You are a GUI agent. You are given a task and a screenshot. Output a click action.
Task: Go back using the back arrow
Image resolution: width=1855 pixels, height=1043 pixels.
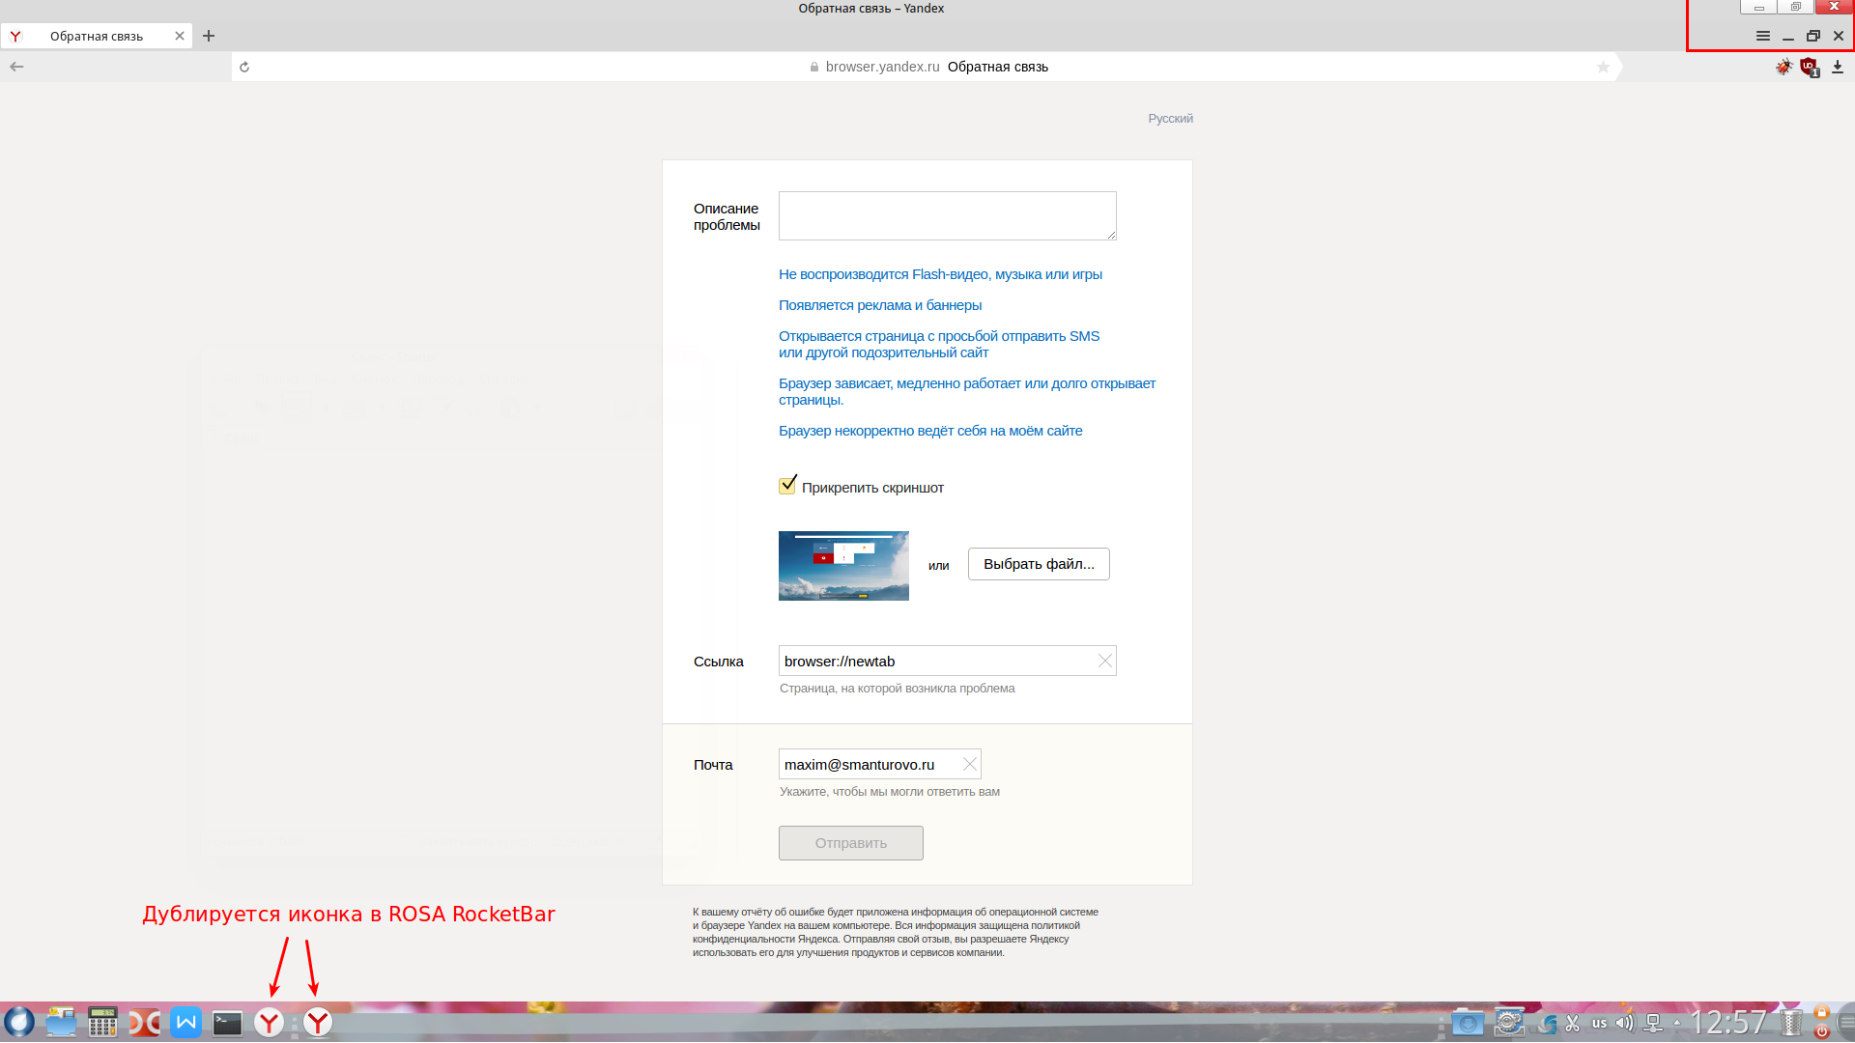click(x=16, y=67)
